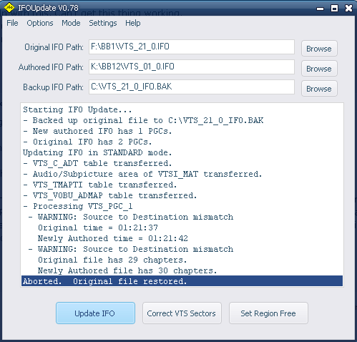Click the Backup IFO Path field
Screen dimensions: 357x342
click(192, 87)
